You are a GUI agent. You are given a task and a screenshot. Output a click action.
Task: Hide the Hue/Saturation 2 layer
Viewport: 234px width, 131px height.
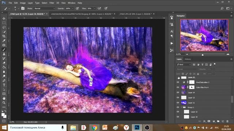(178, 82)
